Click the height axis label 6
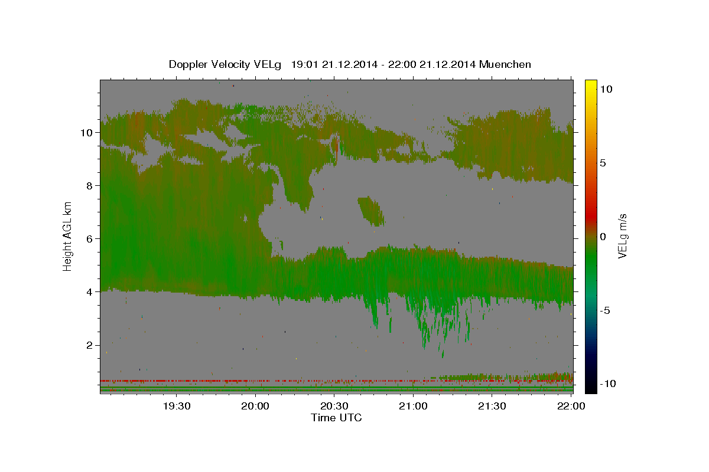Screen dimensions: 709x472 coord(89,238)
